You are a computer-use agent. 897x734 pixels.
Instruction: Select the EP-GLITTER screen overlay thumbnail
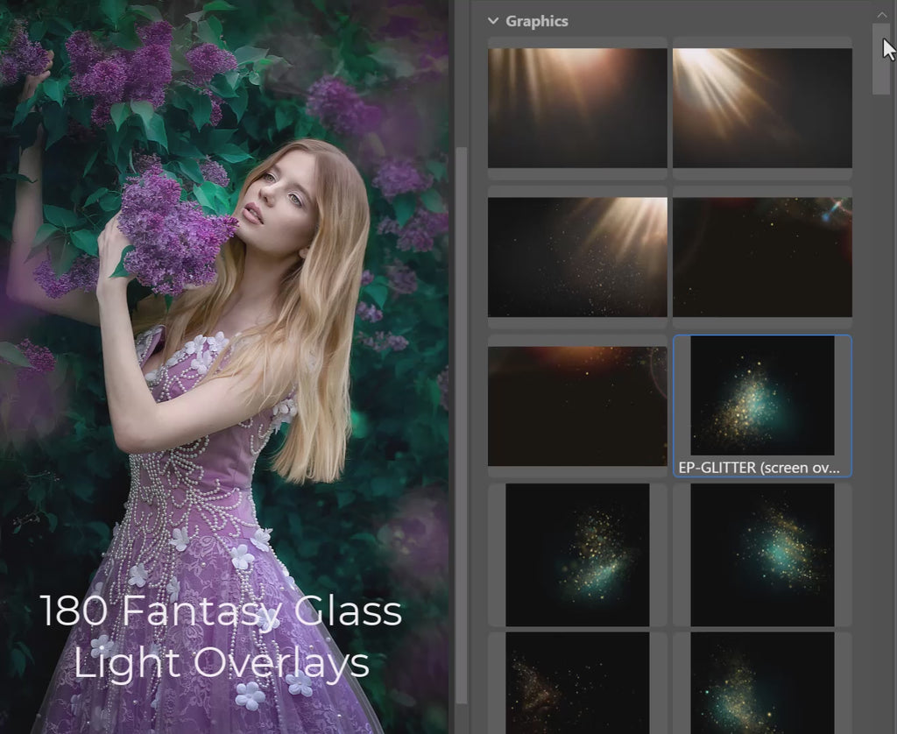(x=761, y=396)
